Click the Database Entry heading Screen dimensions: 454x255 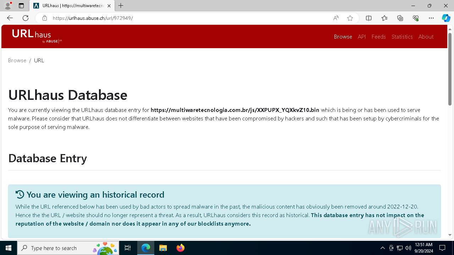48,158
